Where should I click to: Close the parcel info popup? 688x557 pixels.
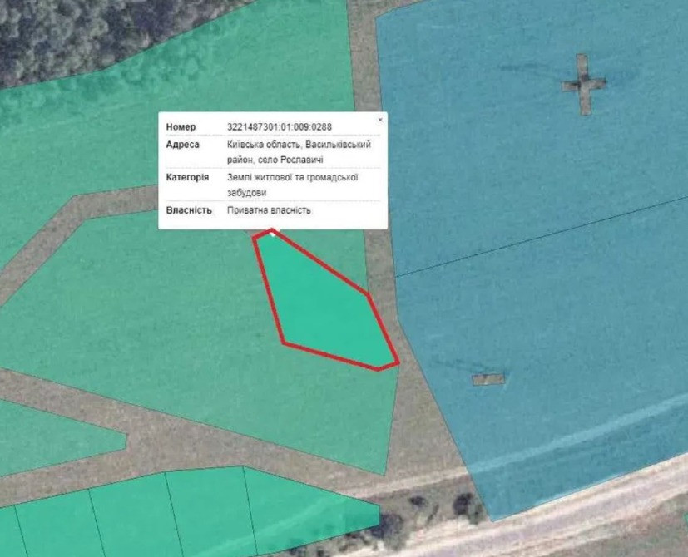[380, 120]
